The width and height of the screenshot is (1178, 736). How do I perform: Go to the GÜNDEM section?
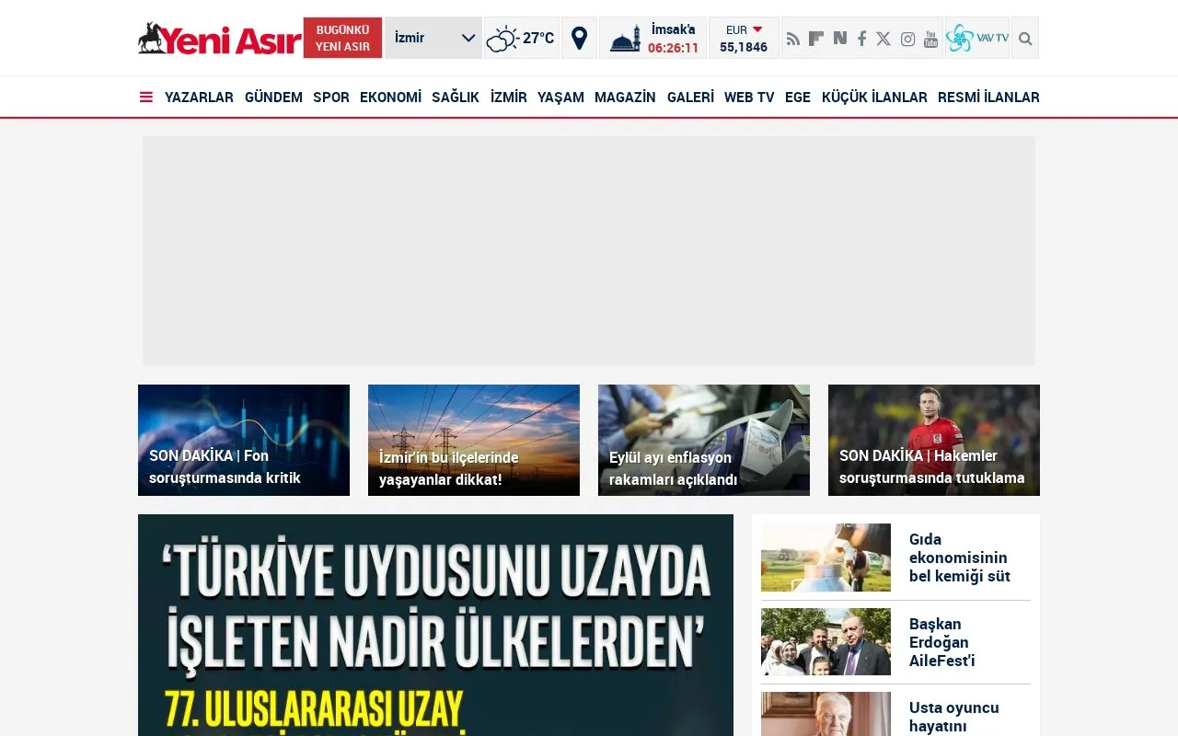tap(273, 98)
